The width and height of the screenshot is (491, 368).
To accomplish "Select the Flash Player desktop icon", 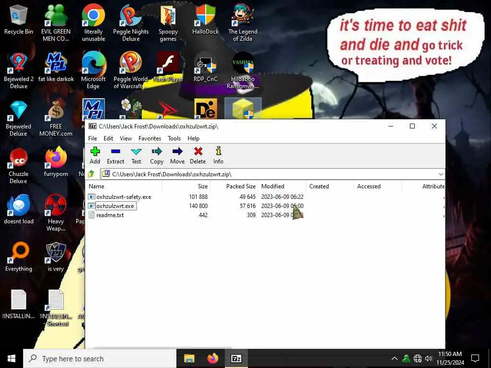I will pos(168,67).
